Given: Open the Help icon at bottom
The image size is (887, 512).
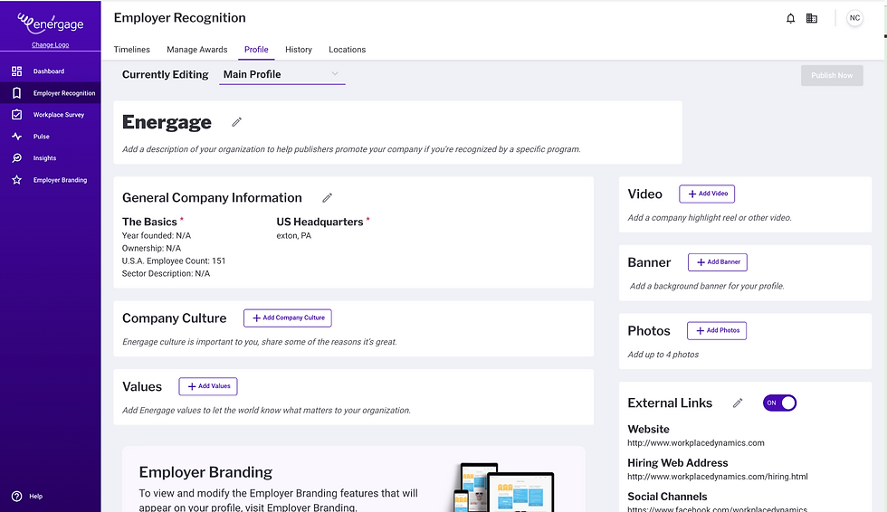Looking at the screenshot, I should coord(16,497).
